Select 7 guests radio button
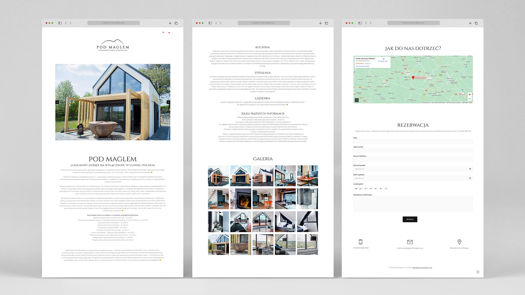This screenshot has height=295, width=525. click(387, 188)
